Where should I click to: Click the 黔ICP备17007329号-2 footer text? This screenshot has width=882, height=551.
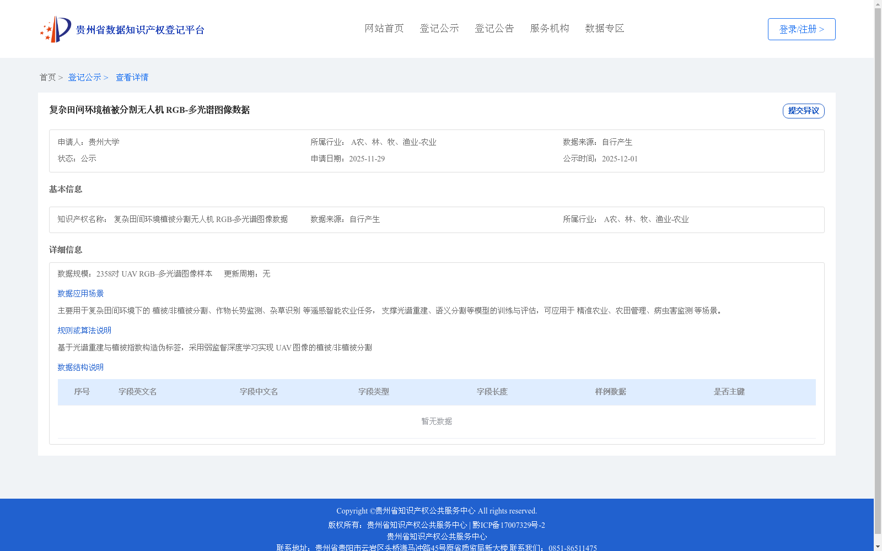[508, 525]
